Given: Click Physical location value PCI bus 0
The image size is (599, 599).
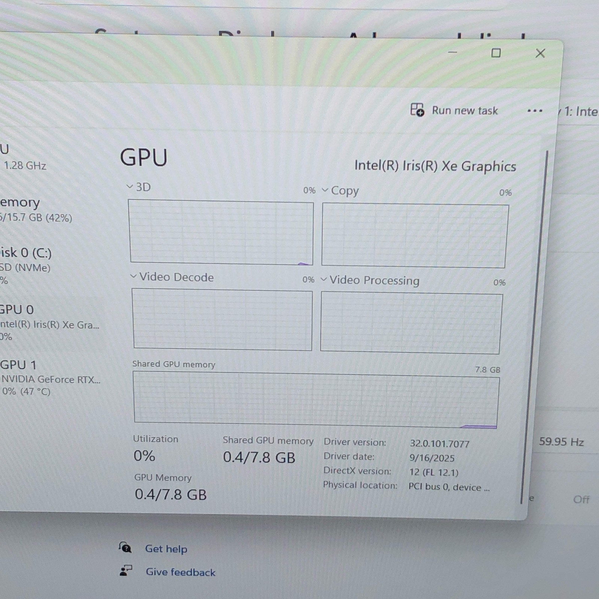Looking at the screenshot, I should (x=449, y=487).
